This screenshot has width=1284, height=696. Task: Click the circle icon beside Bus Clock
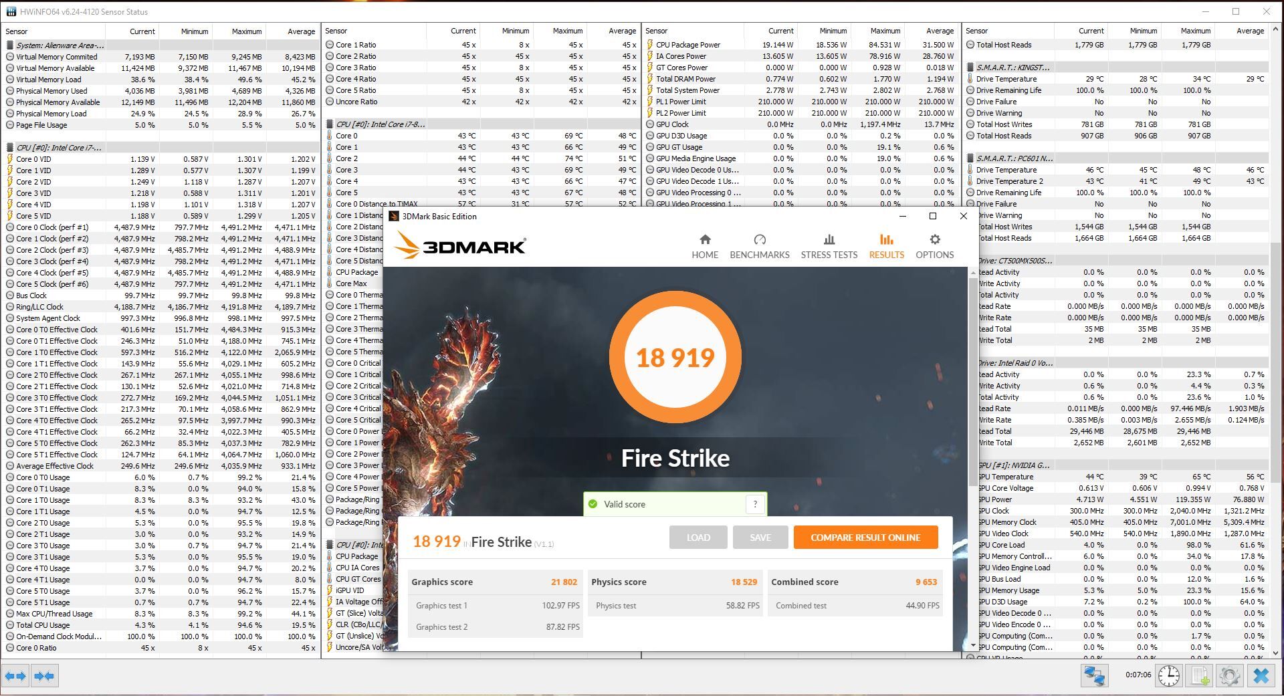10,296
